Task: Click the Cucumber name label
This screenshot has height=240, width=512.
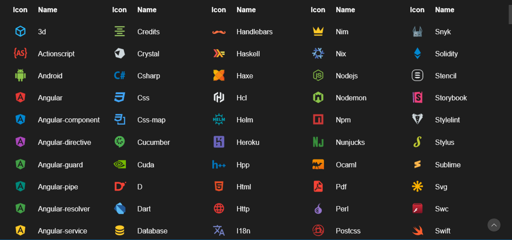Action: click(x=153, y=142)
